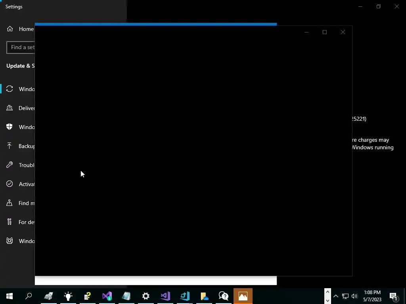Open the Activation settings page

tap(20, 184)
